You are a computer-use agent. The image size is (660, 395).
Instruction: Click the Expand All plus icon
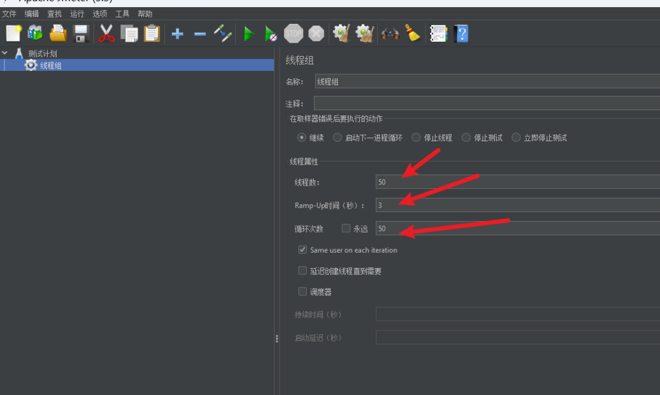177,33
